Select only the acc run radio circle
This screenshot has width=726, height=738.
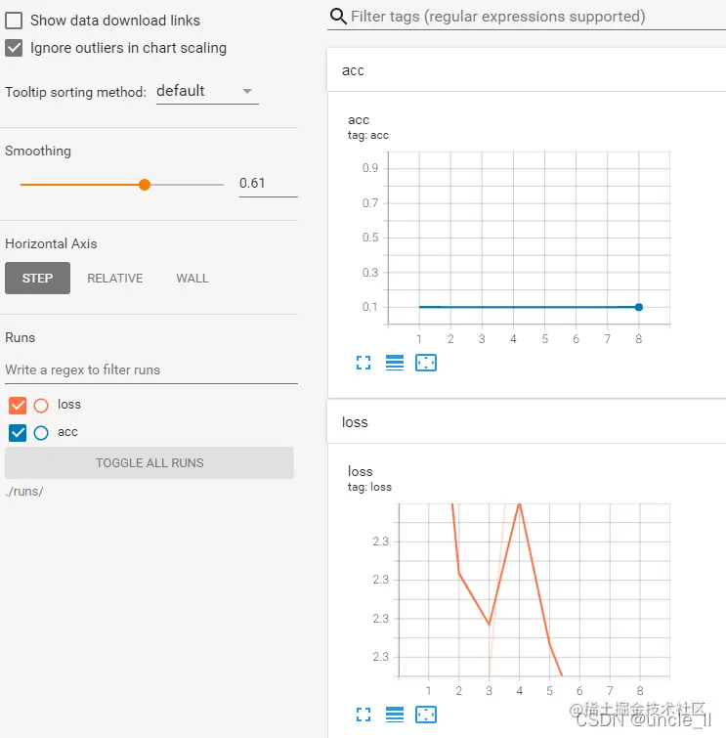41,433
